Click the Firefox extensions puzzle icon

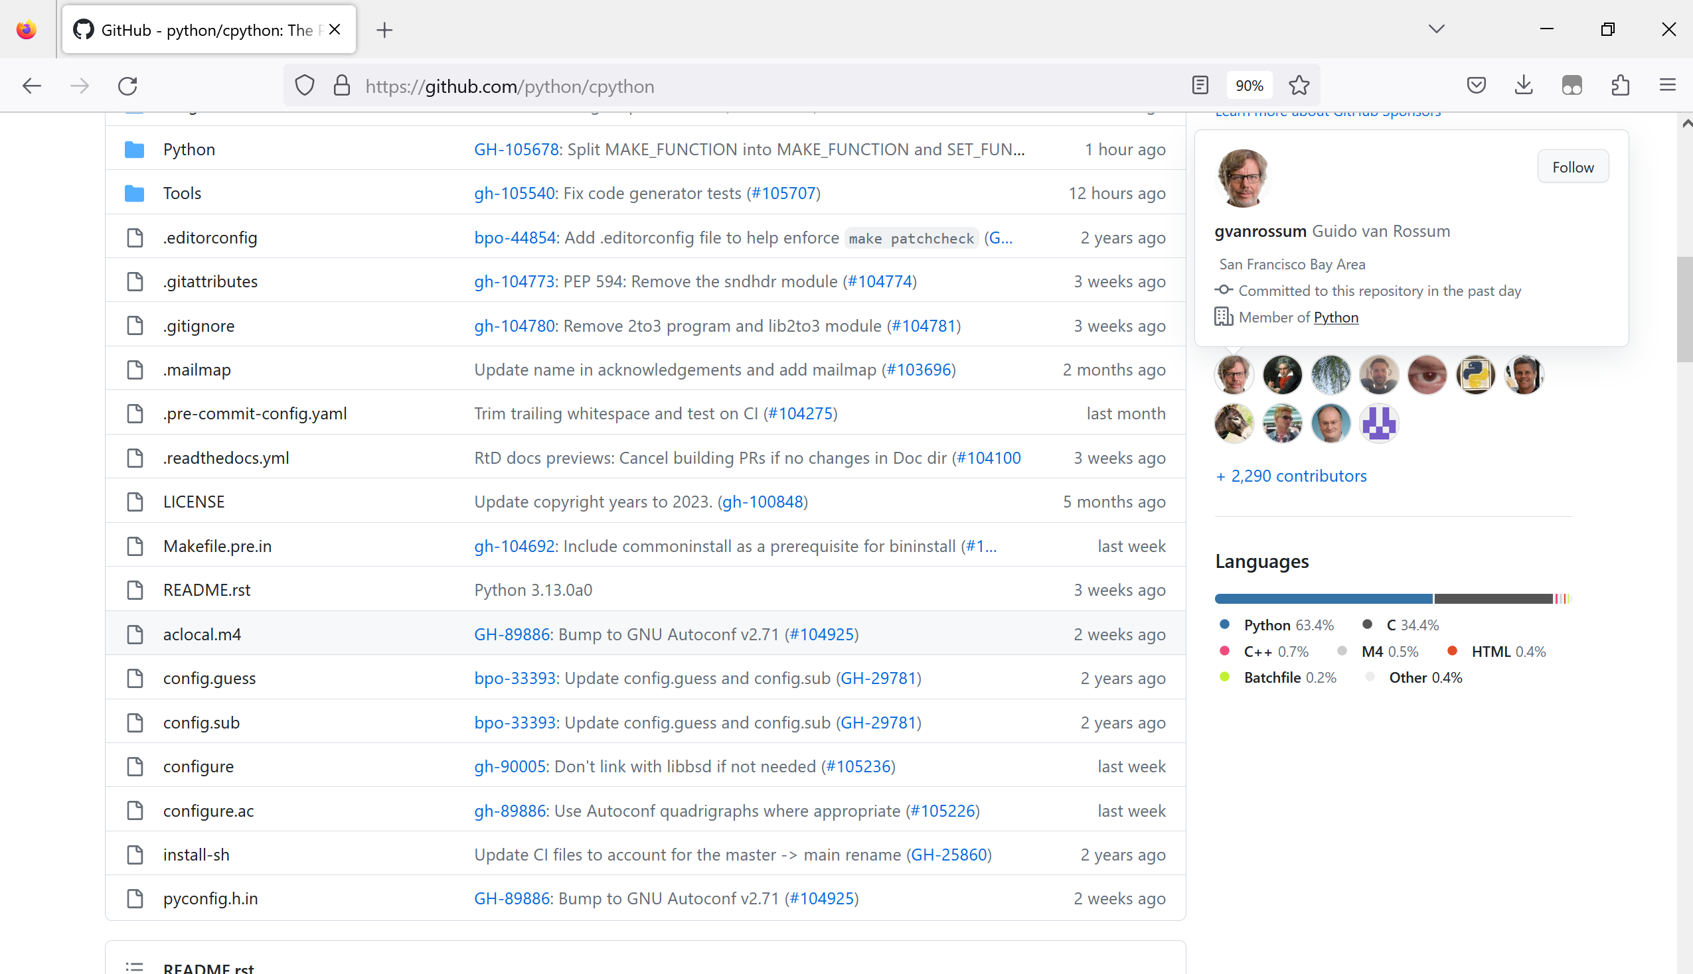tap(1621, 85)
